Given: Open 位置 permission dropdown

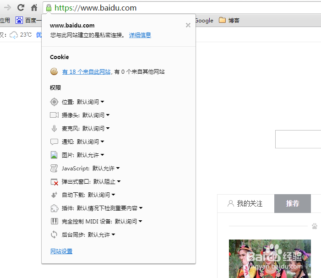Looking at the screenshot, I should click(91, 102).
